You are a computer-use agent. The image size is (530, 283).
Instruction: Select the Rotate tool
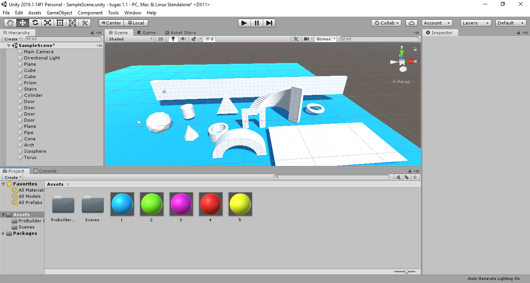(x=35, y=23)
